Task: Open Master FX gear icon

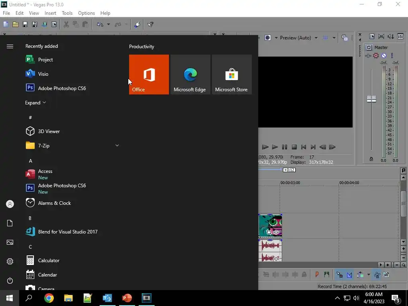Action: click(376, 56)
